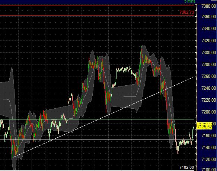The width and height of the screenshot is (217, 171).
Task: Click the 7240,00 price axis label
Action: [209, 88]
